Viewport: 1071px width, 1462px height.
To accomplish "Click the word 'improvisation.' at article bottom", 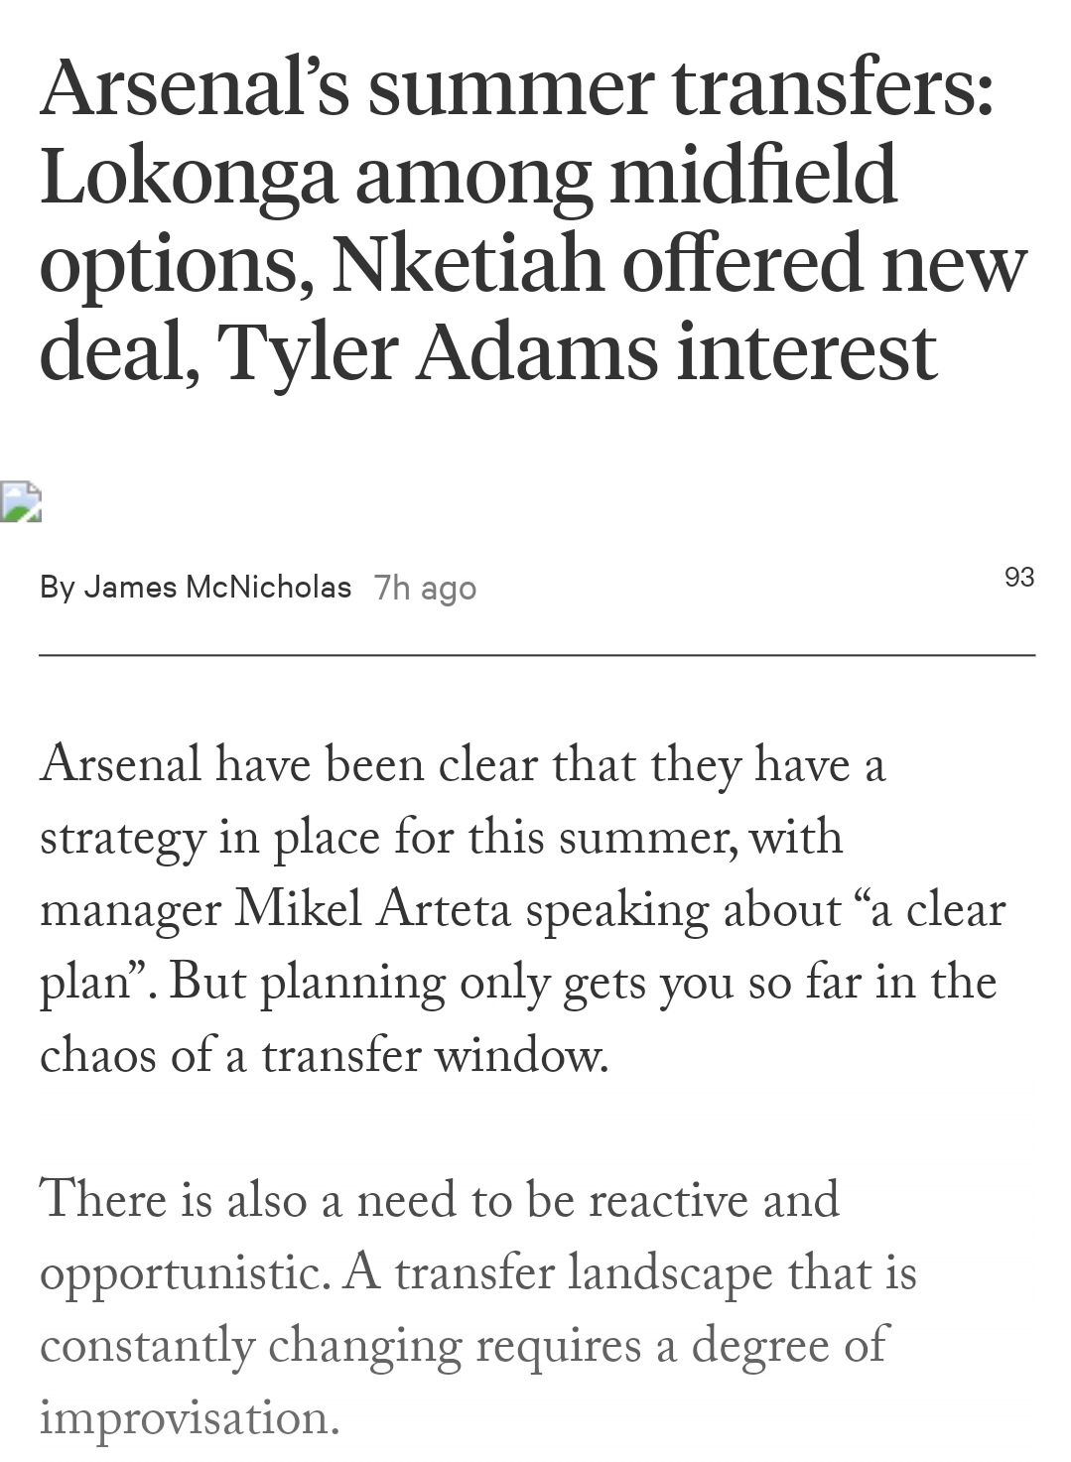I will (190, 1417).
